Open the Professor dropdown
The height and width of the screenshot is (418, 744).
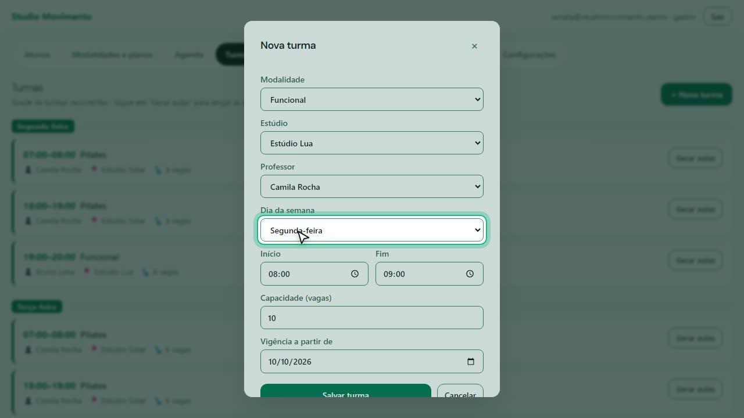(x=372, y=186)
